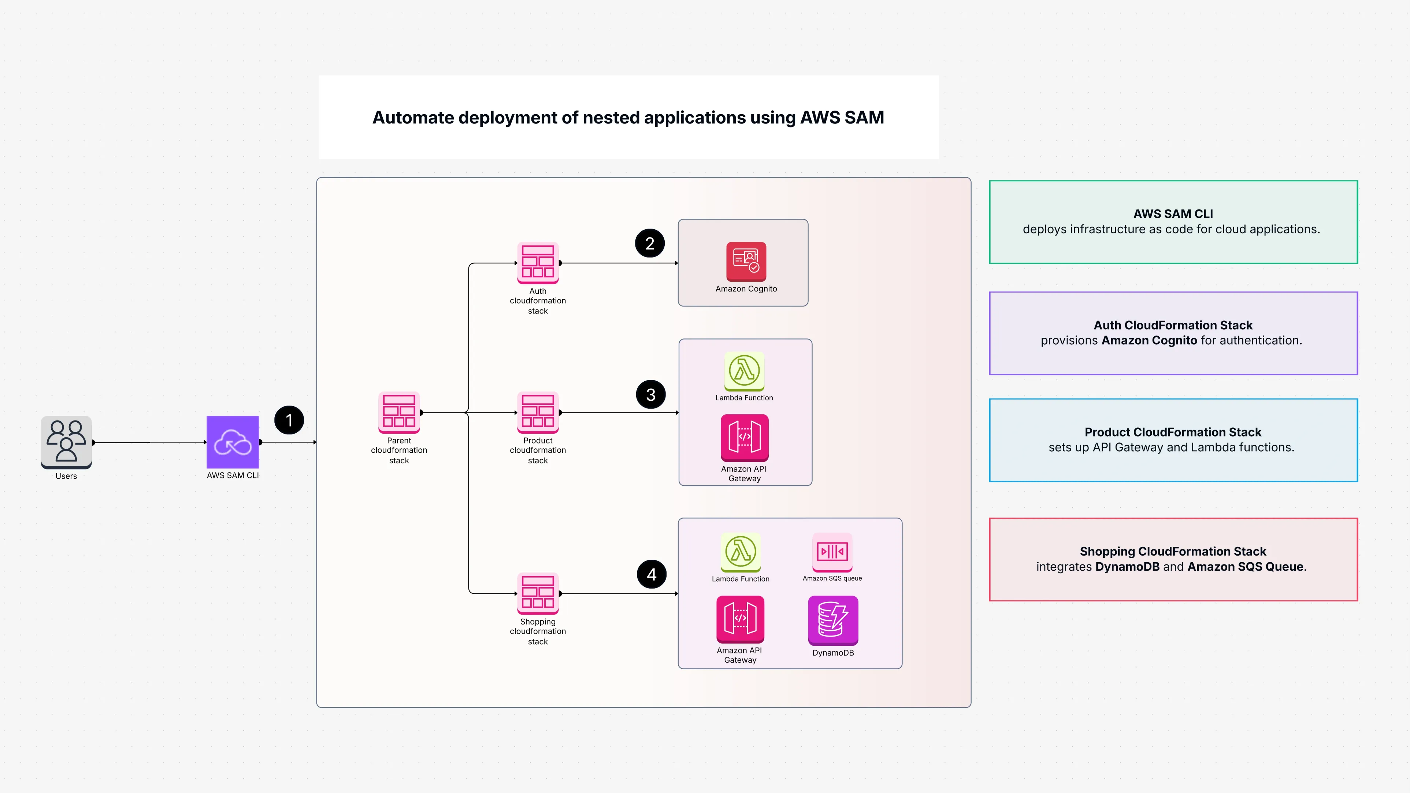This screenshot has width=1410, height=793.
Task: Select the Amazon Cognito icon
Action: (x=746, y=262)
